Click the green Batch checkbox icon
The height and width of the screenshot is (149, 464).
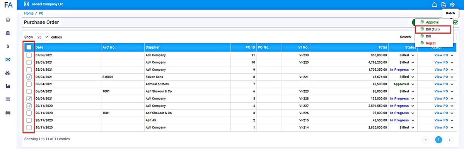(x=455, y=22)
